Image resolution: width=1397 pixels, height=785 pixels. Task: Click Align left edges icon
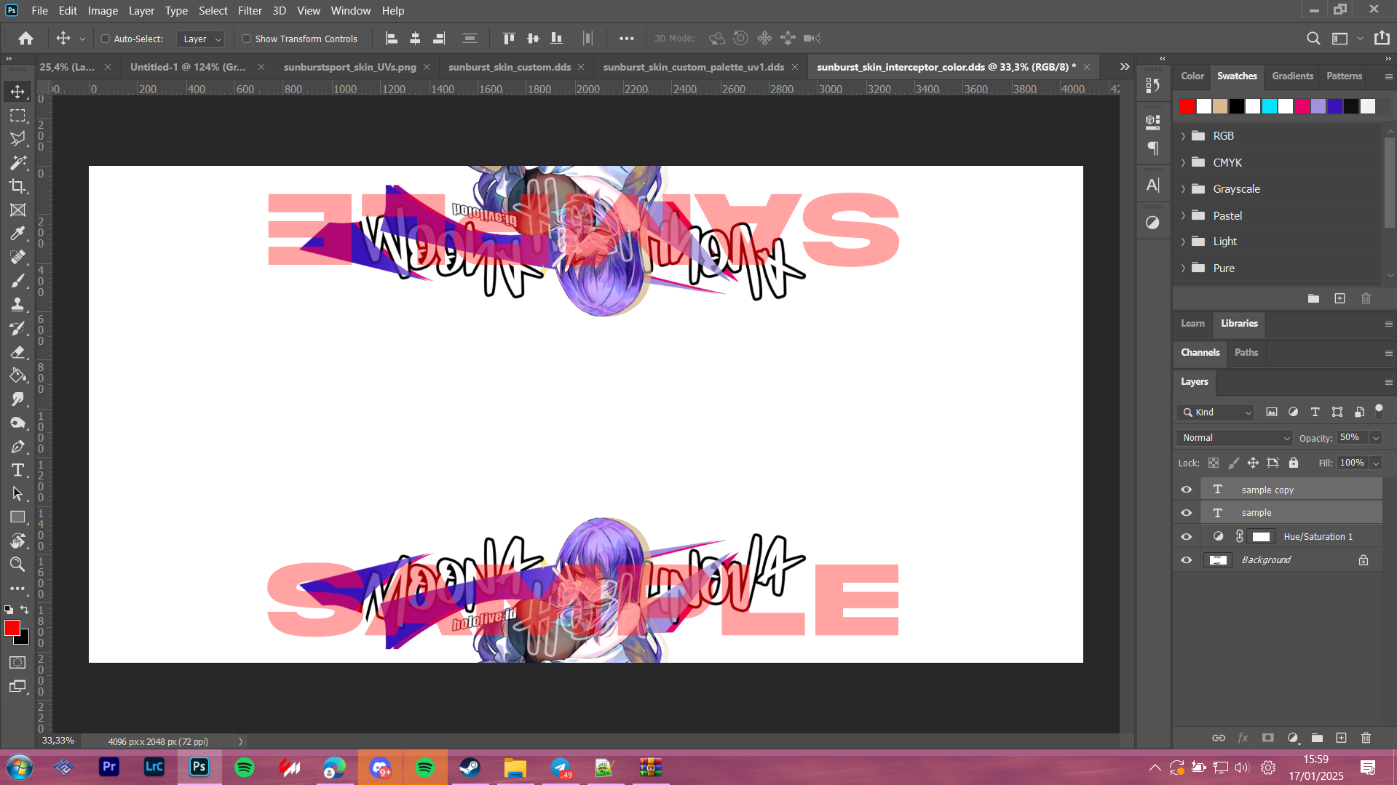coord(391,39)
